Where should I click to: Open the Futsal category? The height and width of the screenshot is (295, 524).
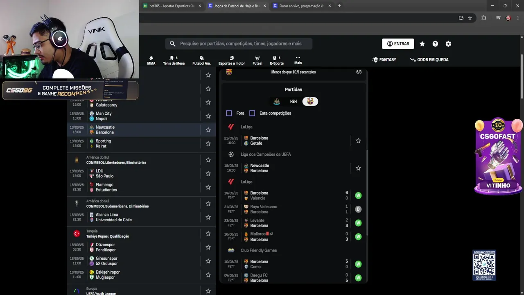tap(257, 61)
